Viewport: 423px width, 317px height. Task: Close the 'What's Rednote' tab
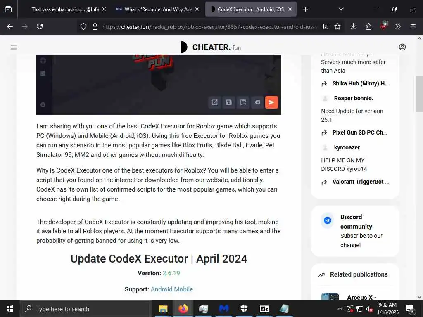(197, 9)
